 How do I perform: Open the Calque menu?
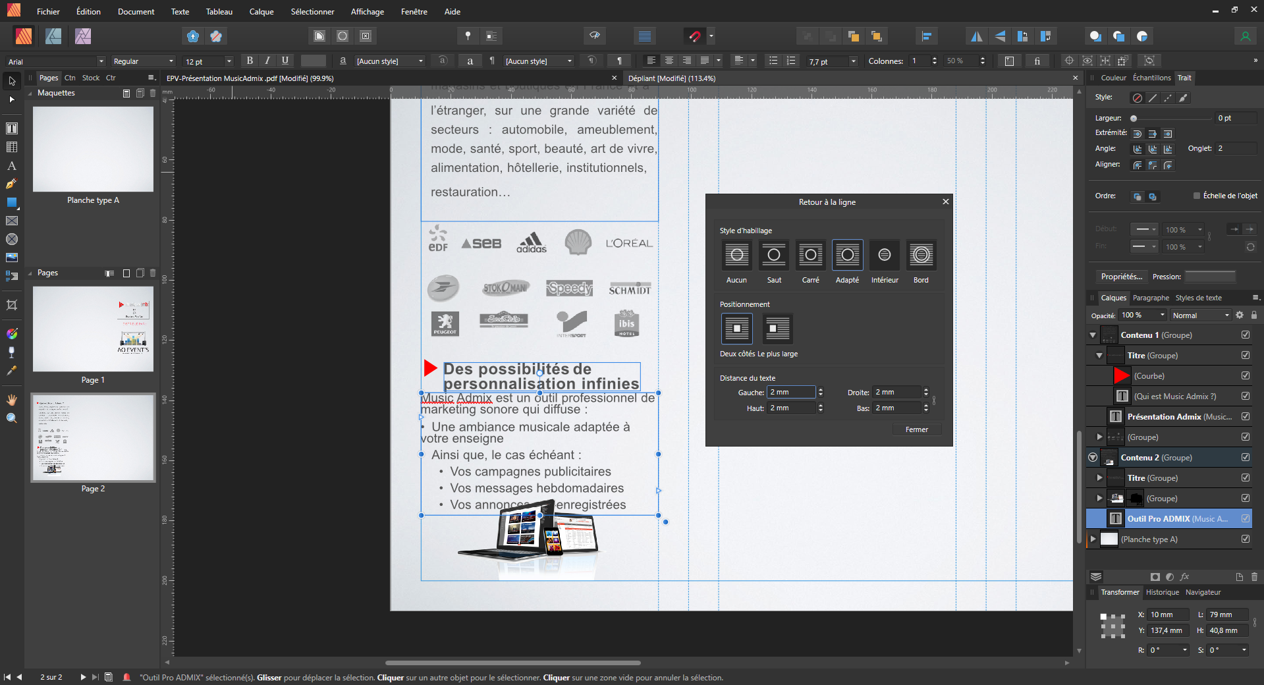[x=261, y=12]
